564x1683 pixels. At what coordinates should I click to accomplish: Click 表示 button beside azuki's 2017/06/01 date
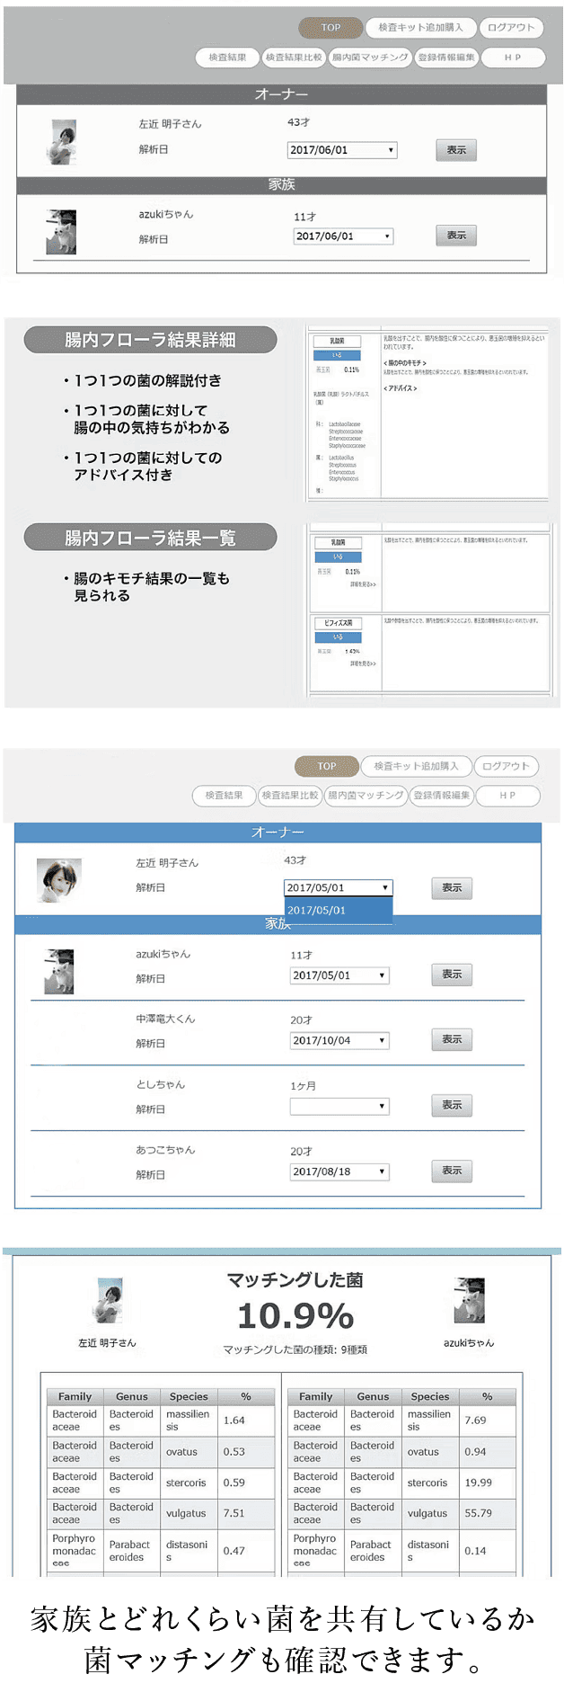pyautogui.click(x=456, y=236)
